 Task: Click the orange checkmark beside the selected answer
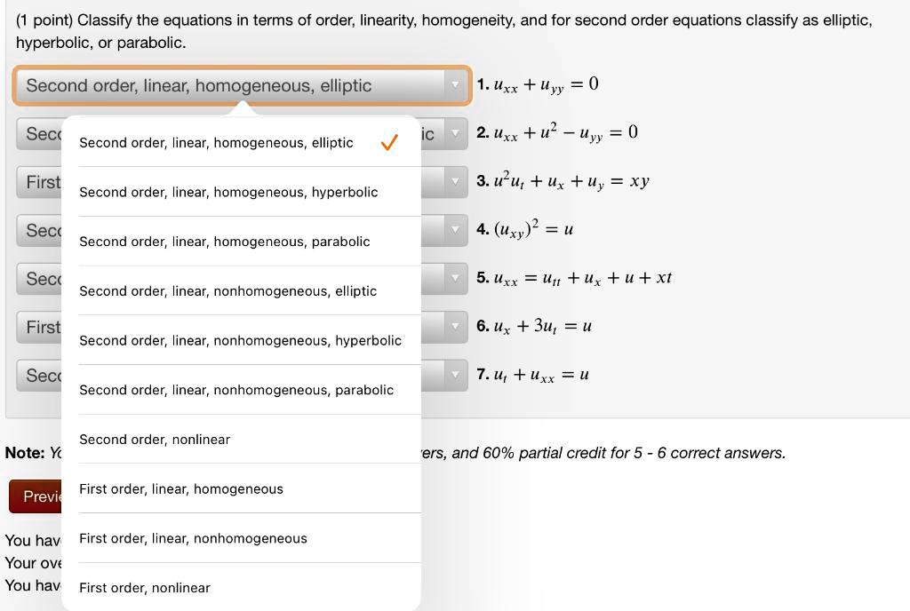tap(388, 142)
